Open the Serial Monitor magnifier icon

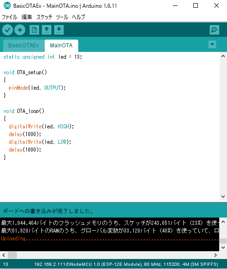[214, 30]
